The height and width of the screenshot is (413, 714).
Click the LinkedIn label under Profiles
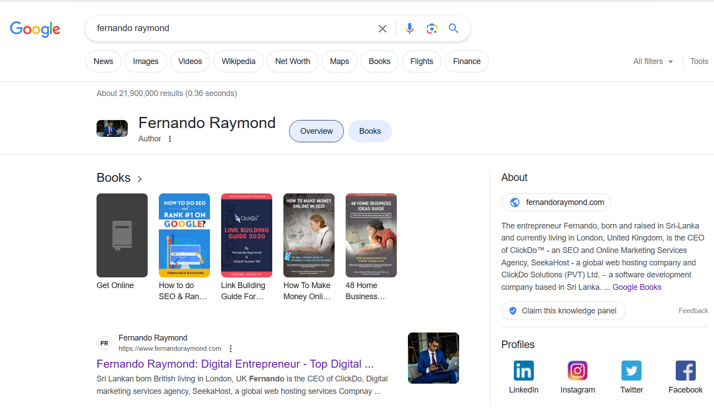(524, 390)
